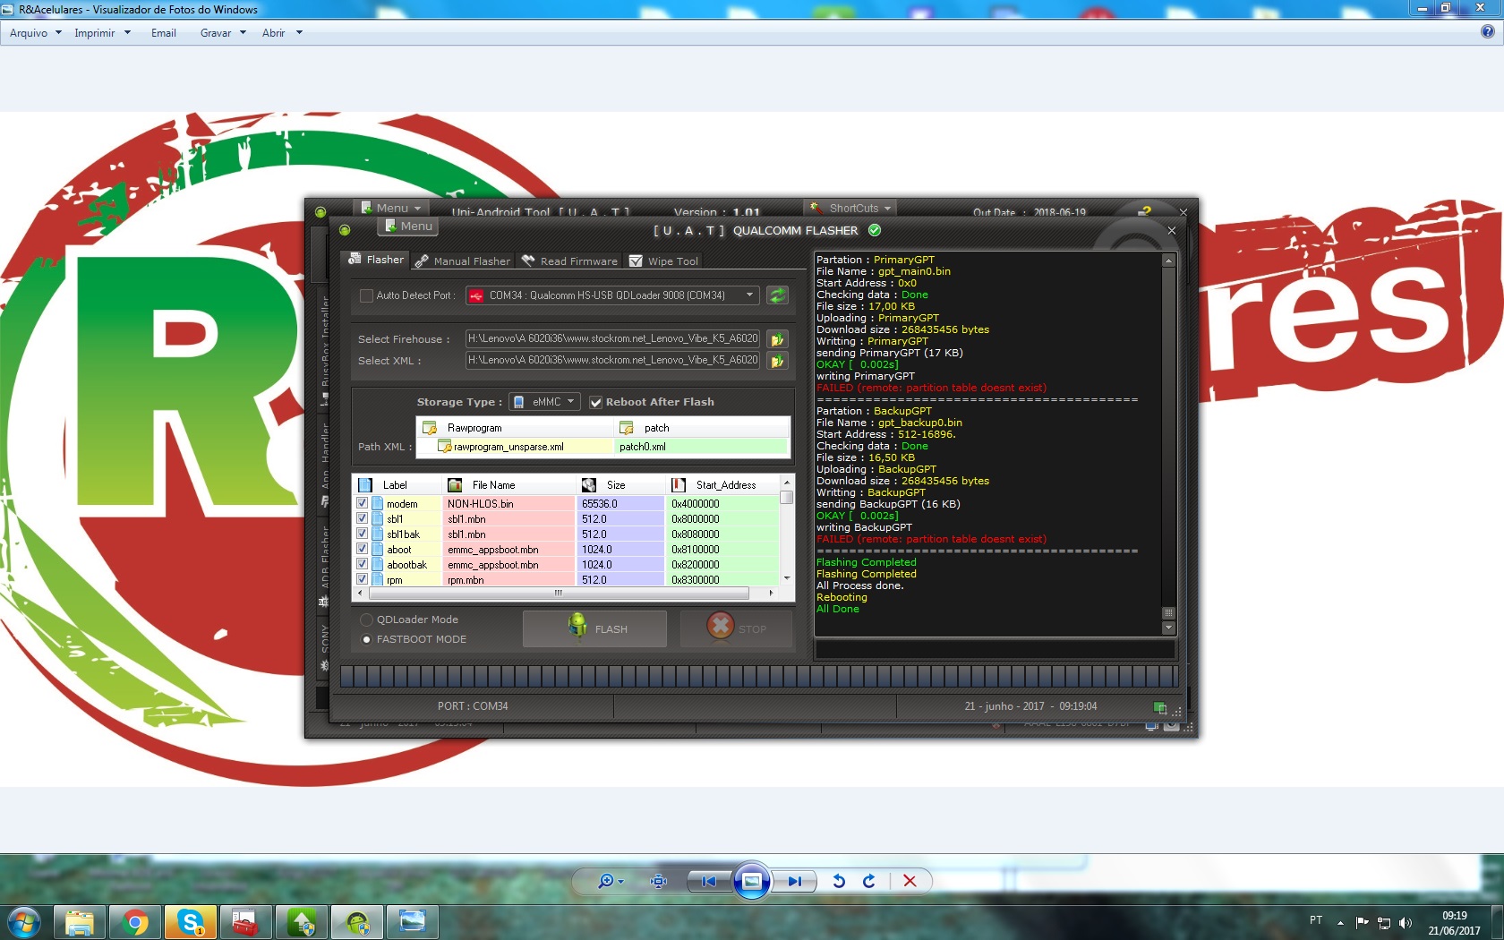Click the STOP button
Image resolution: width=1504 pixels, height=940 pixels.
coord(737,628)
